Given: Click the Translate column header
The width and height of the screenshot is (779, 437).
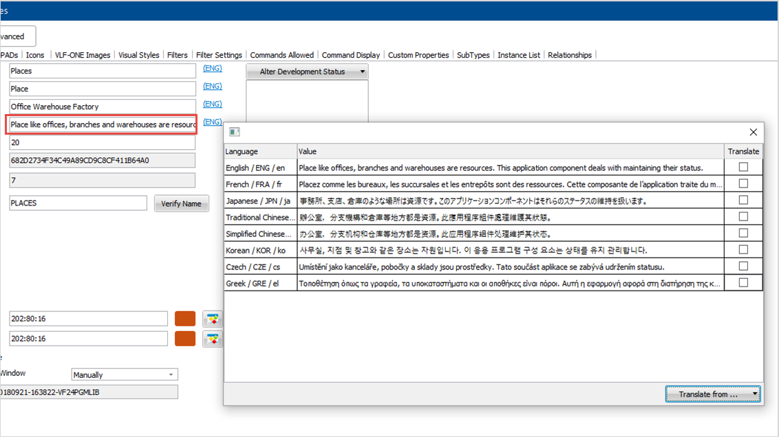Looking at the screenshot, I should click(743, 151).
